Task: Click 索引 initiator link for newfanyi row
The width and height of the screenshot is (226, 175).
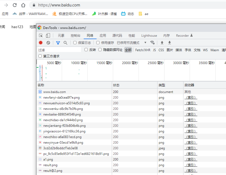Action: [x=191, y=98]
